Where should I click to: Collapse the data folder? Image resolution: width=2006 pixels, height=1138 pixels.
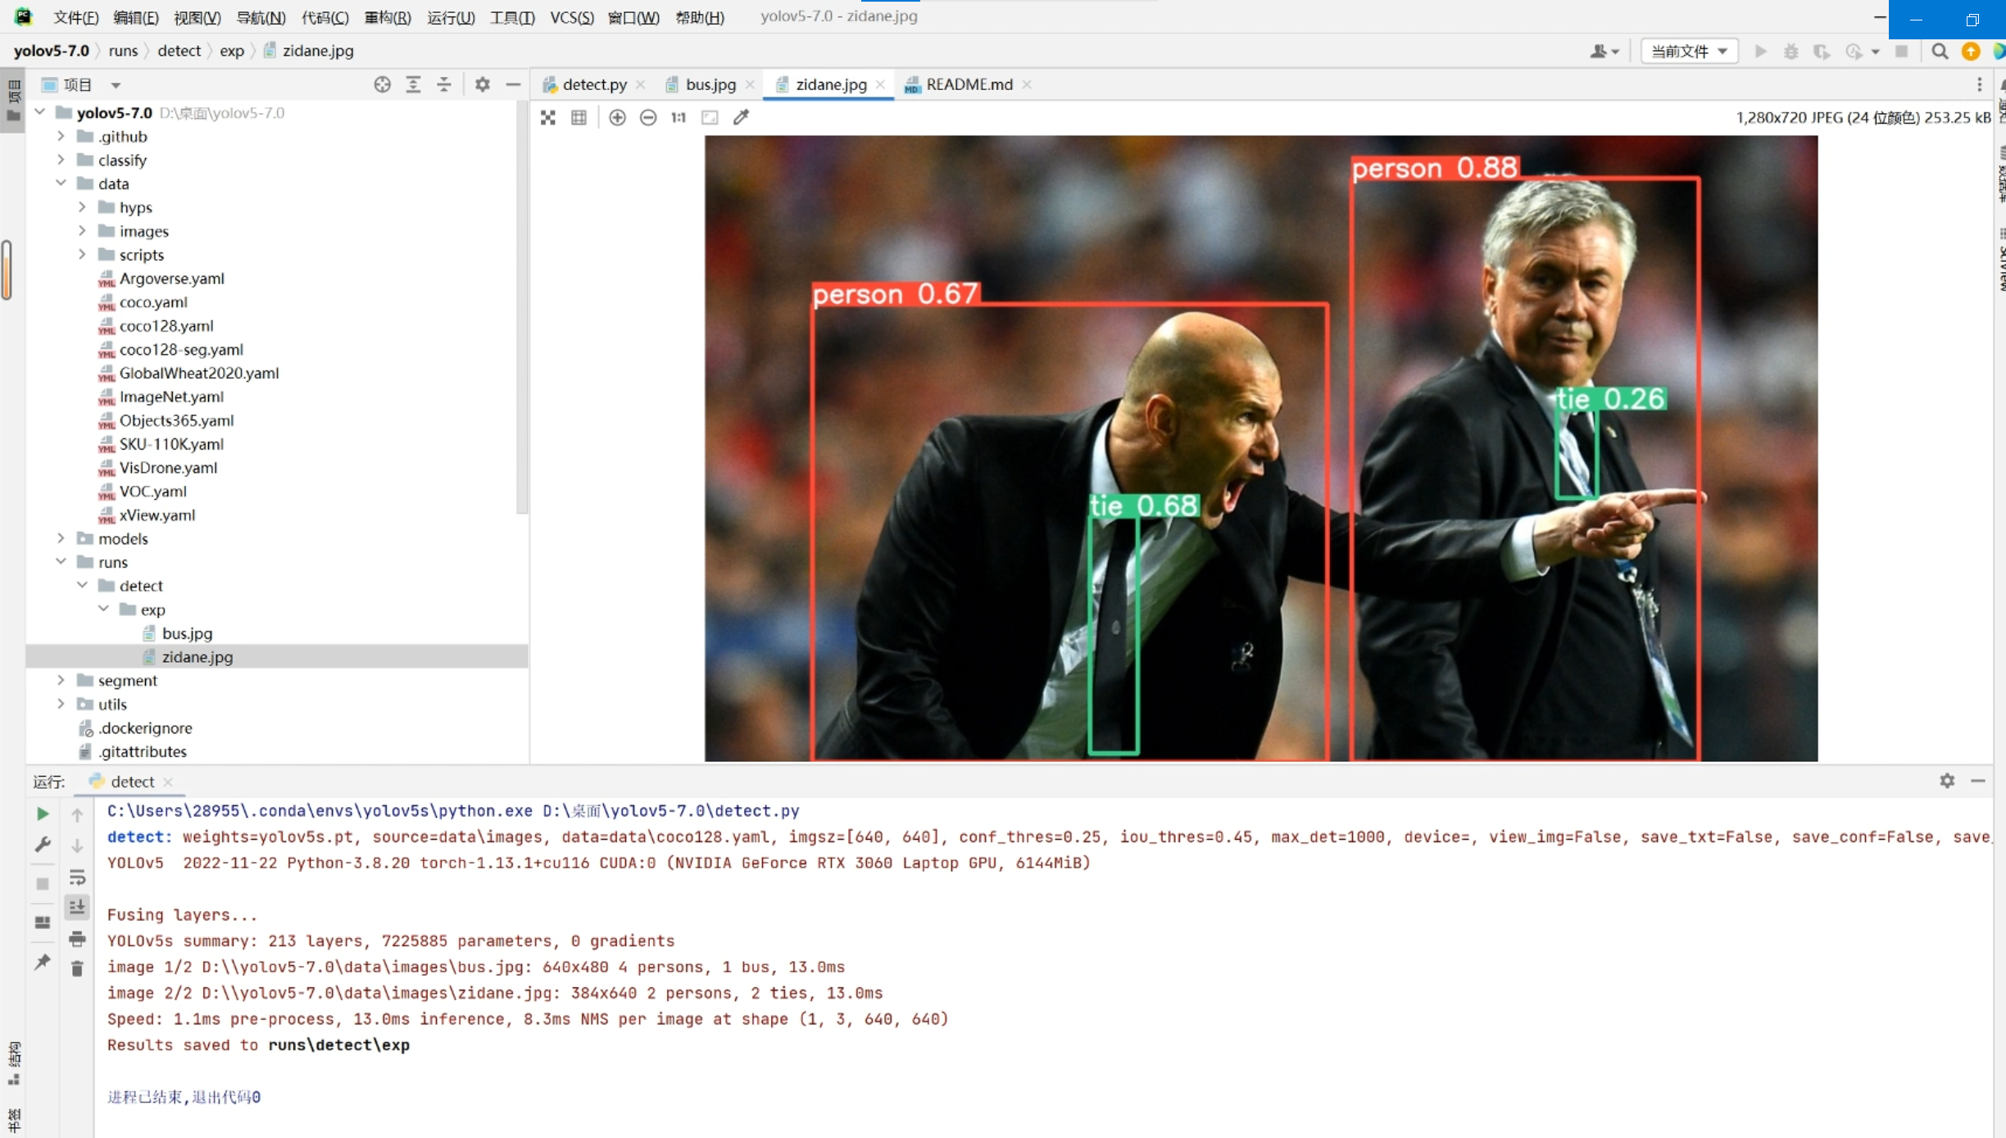coord(61,184)
